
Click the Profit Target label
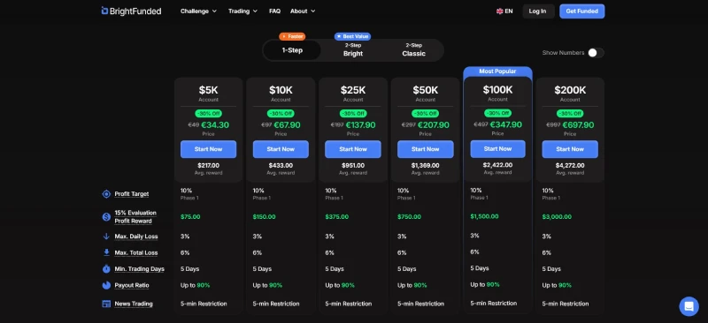(131, 194)
